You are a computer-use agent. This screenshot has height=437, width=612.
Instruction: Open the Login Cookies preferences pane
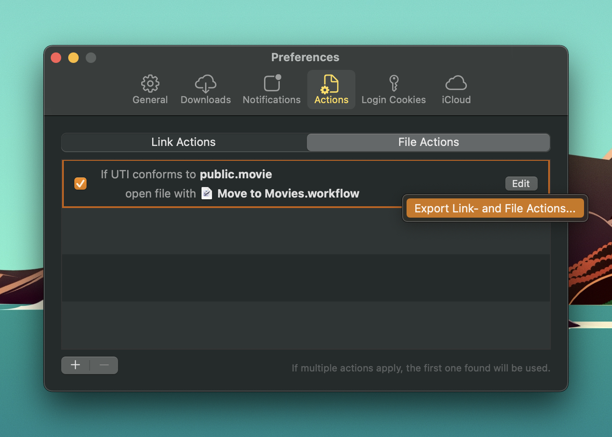[393, 90]
